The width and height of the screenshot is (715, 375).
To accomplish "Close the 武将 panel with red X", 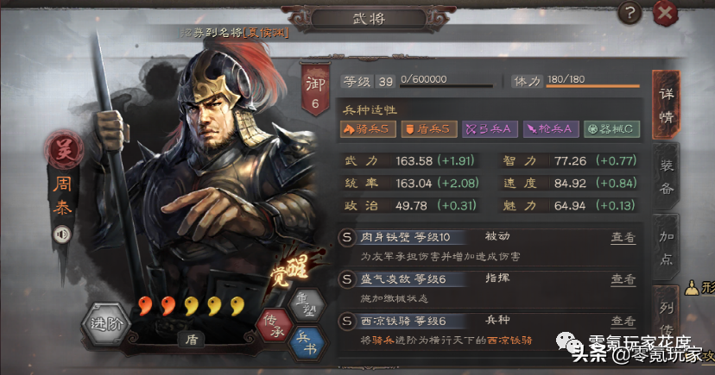I will (665, 13).
